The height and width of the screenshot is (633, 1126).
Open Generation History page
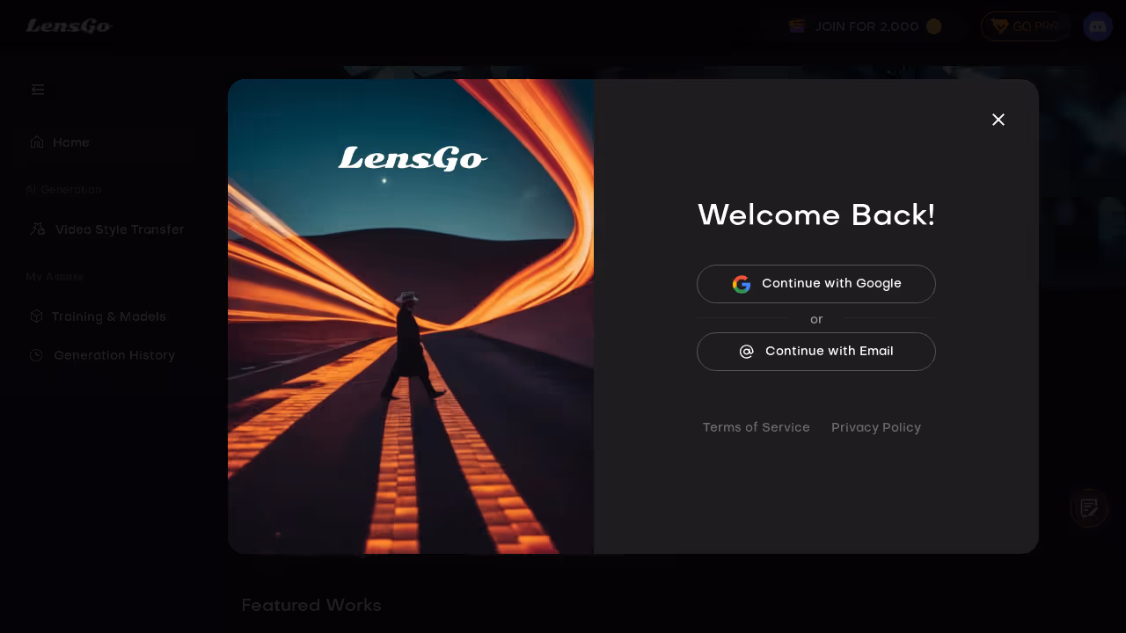[113, 355]
